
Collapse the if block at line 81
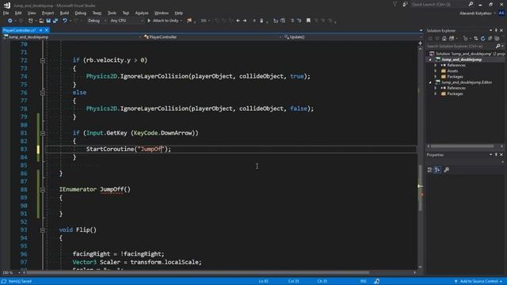click(43, 133)
